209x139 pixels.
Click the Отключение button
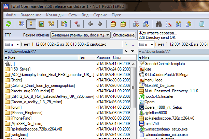pyautogui.click(x=124, y=35)
